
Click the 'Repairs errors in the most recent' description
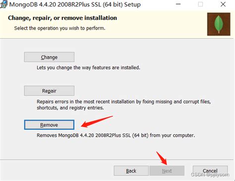[x=124, y=105]
